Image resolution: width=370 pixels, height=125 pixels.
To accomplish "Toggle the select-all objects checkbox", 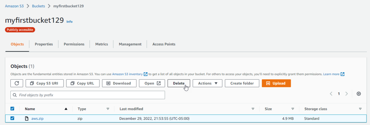I will point(12,109).
